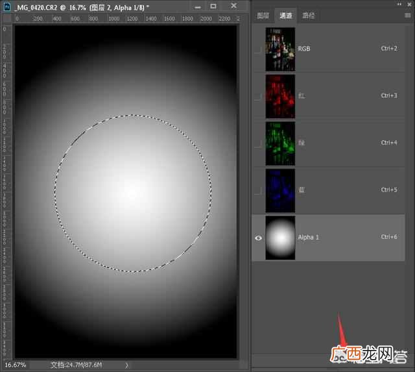Click the horizontal ruler at the top
415x372 pixels.
click(x=126, y=19)
